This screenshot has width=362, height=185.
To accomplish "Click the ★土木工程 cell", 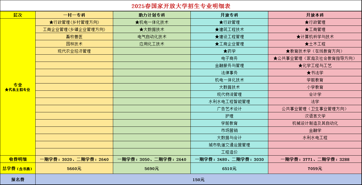I will coord(315,44).
